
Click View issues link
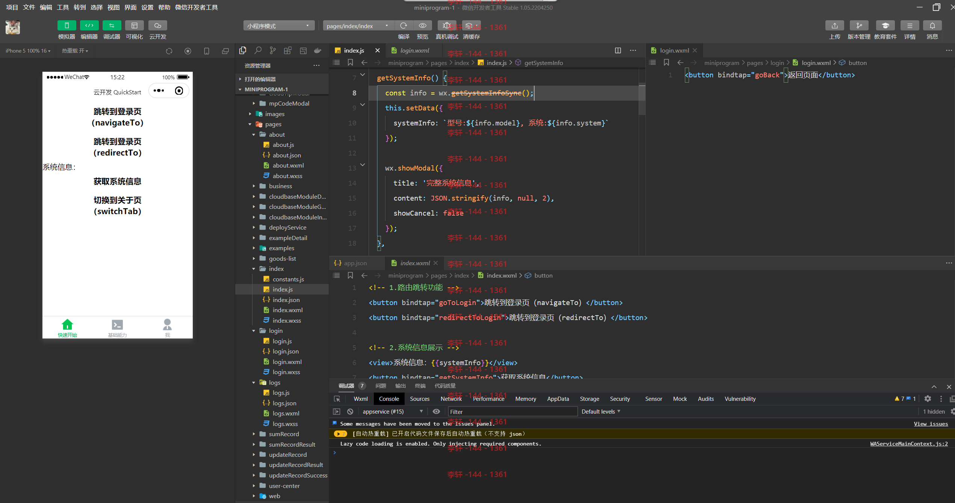point(931,424)
